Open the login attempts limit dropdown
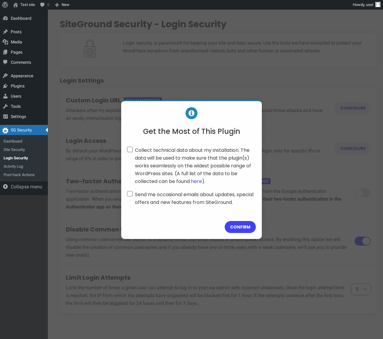This screenshot has width=383, height=339. tap(361, 289)
